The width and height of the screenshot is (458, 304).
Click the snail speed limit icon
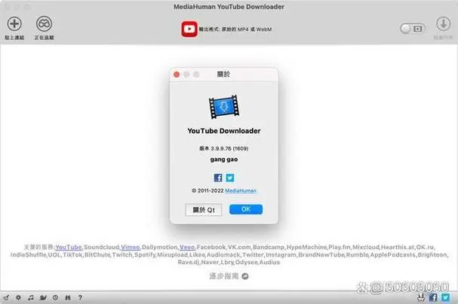point(44,297)
